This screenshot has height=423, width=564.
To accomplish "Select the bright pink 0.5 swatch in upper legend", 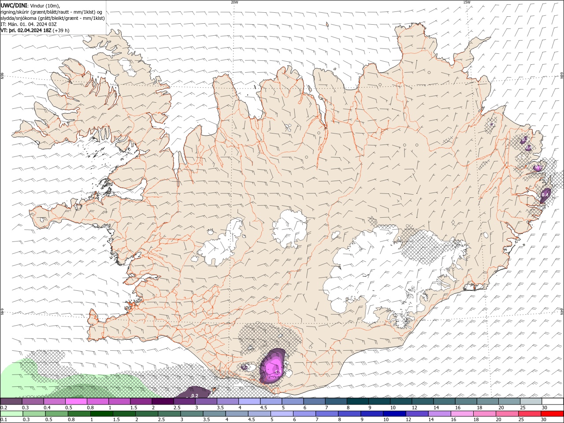I will [76, 401].
